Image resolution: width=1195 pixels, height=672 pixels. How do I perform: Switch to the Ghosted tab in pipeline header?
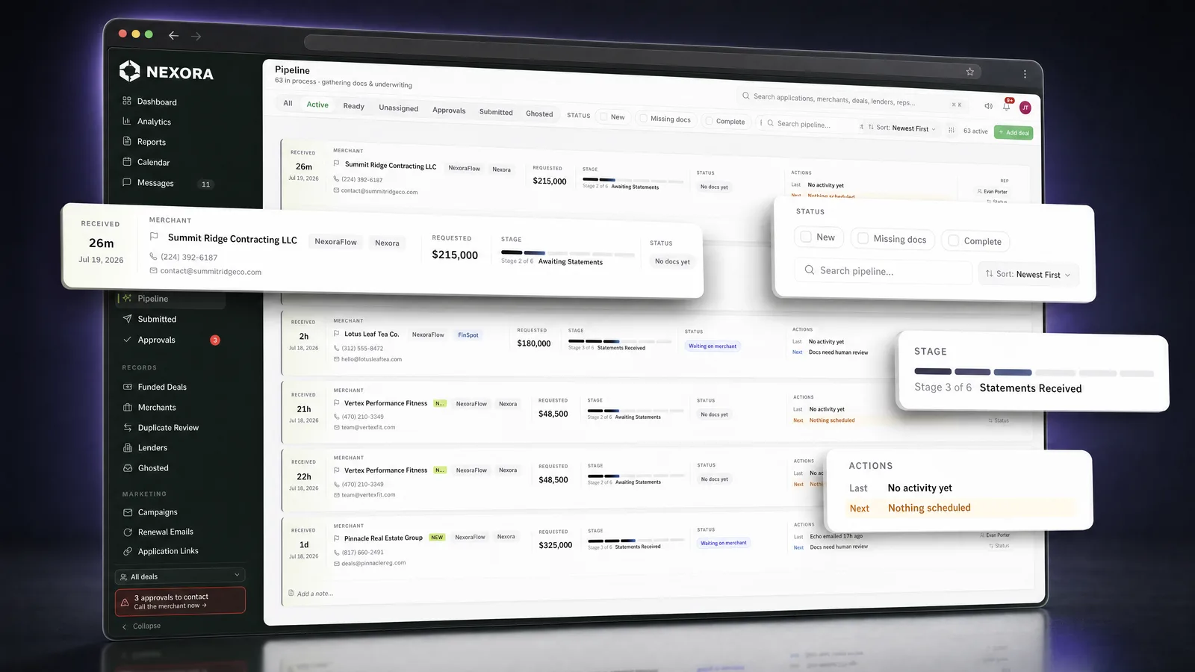tap(539, 113)
